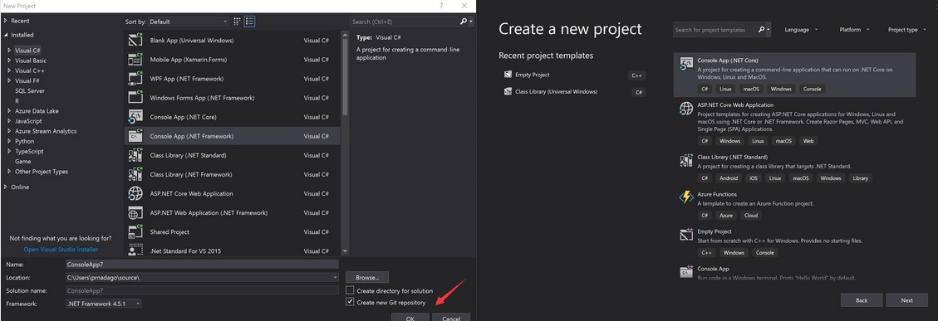Click the Web tag under ASP.NET Core
The height and width of the screenshot is (321, 938).
click(x=808, y=141)
